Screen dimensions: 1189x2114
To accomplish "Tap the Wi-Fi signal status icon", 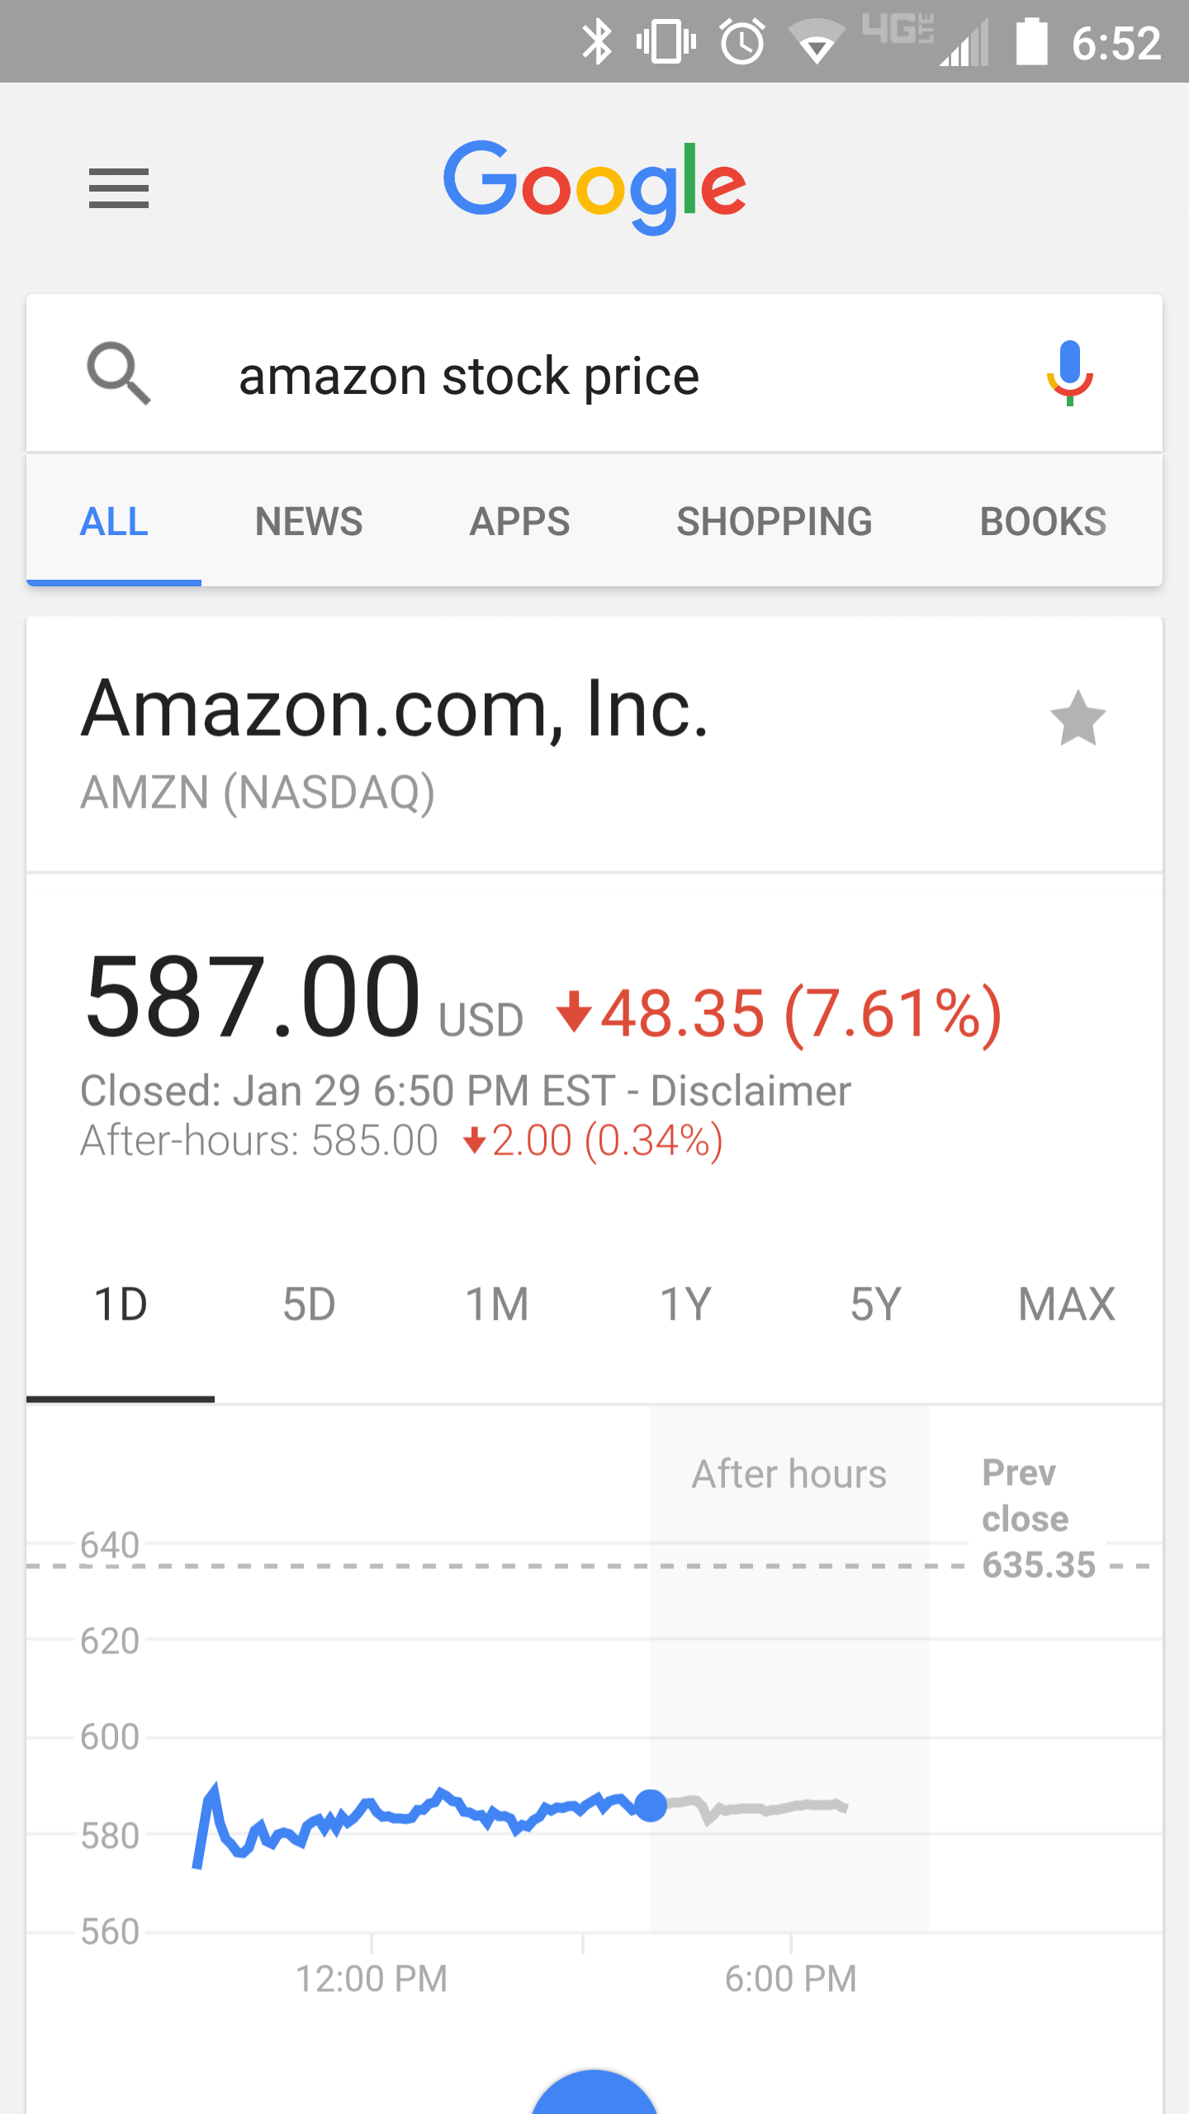I will click(x=816, y=44).
